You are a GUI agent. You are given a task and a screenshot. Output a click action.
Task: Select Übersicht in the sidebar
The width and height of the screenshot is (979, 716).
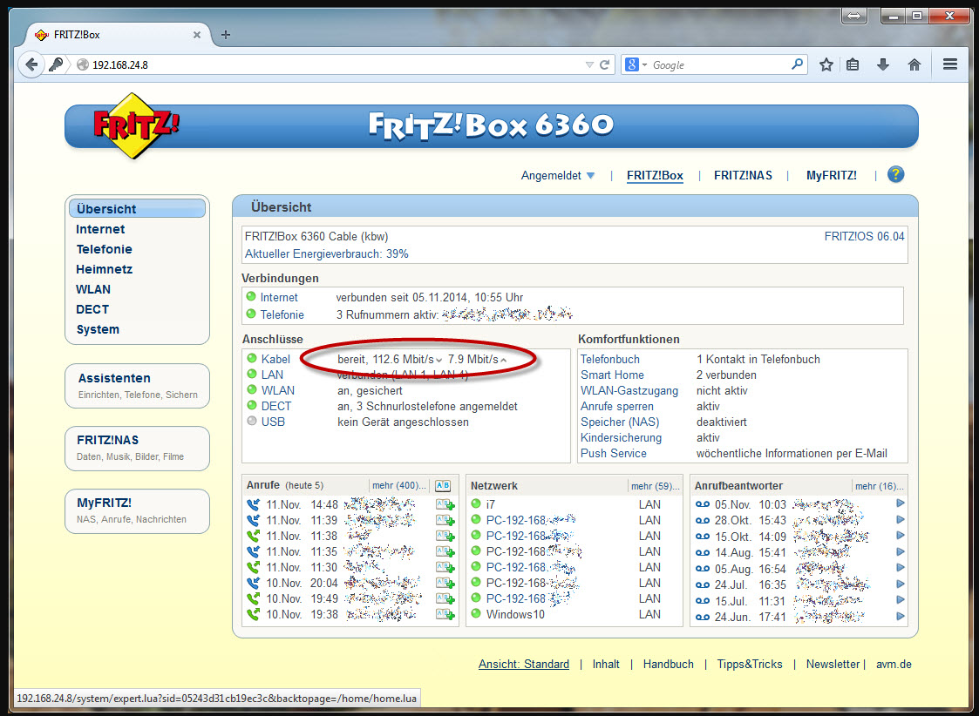[x=138, y=209]
